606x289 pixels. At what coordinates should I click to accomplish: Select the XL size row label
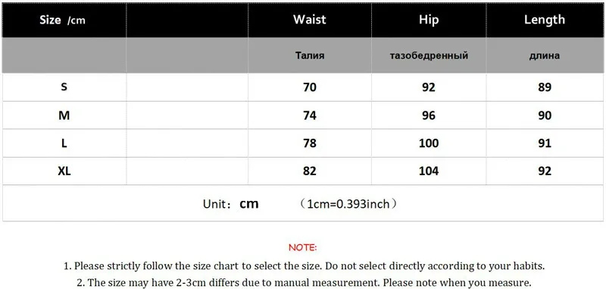coord(64,171)
